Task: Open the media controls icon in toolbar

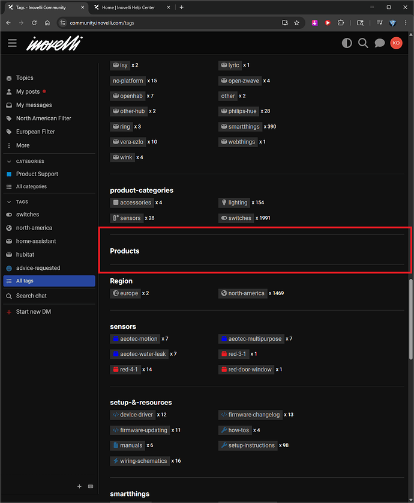Action: pyautogui.click(x=380, y=23)
